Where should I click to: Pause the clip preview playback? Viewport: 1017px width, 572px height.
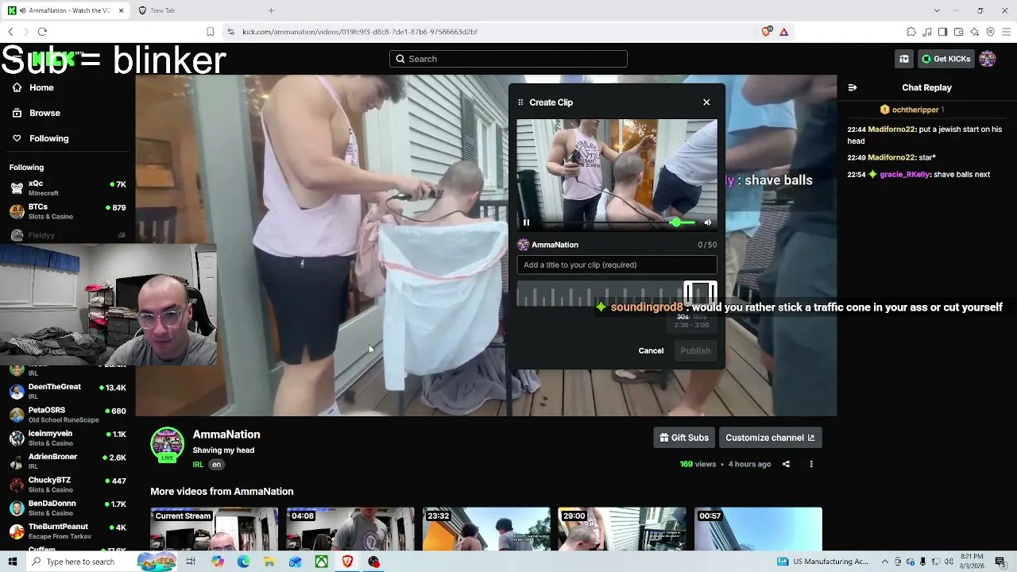[526, 222]
